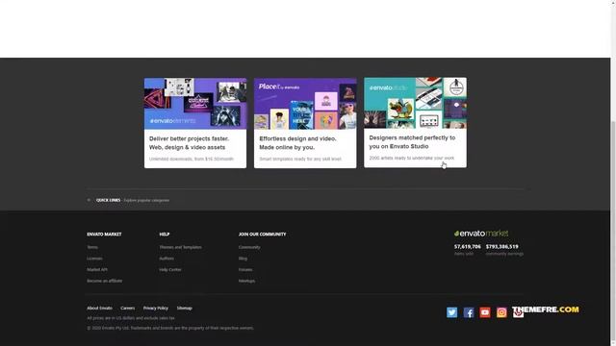
Task: Open the Envato Studio card image
Action: (415, 103)
